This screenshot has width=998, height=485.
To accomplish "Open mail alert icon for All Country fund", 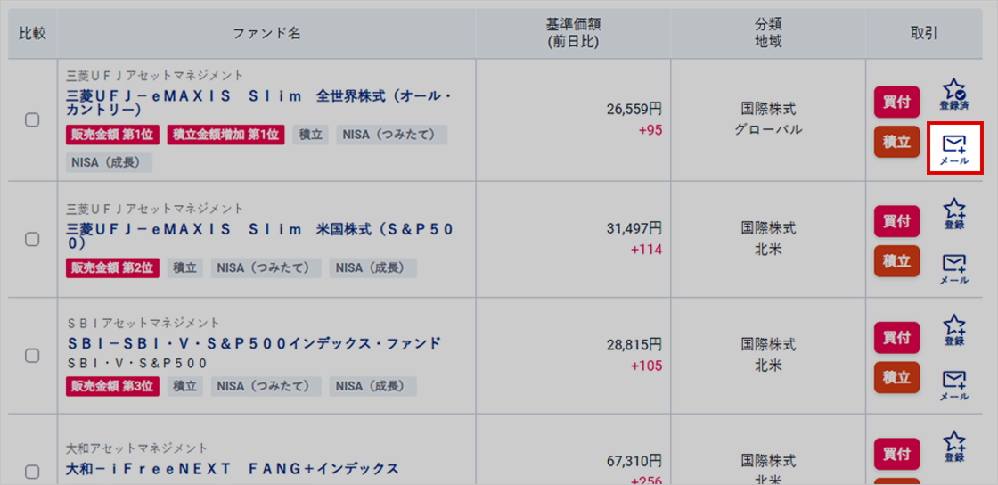I will tap(954, 149).
